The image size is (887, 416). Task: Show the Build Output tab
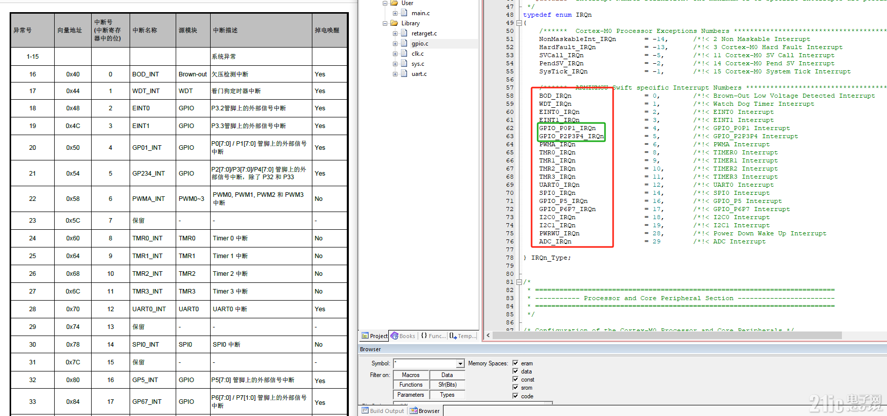(x=383, y=411)
